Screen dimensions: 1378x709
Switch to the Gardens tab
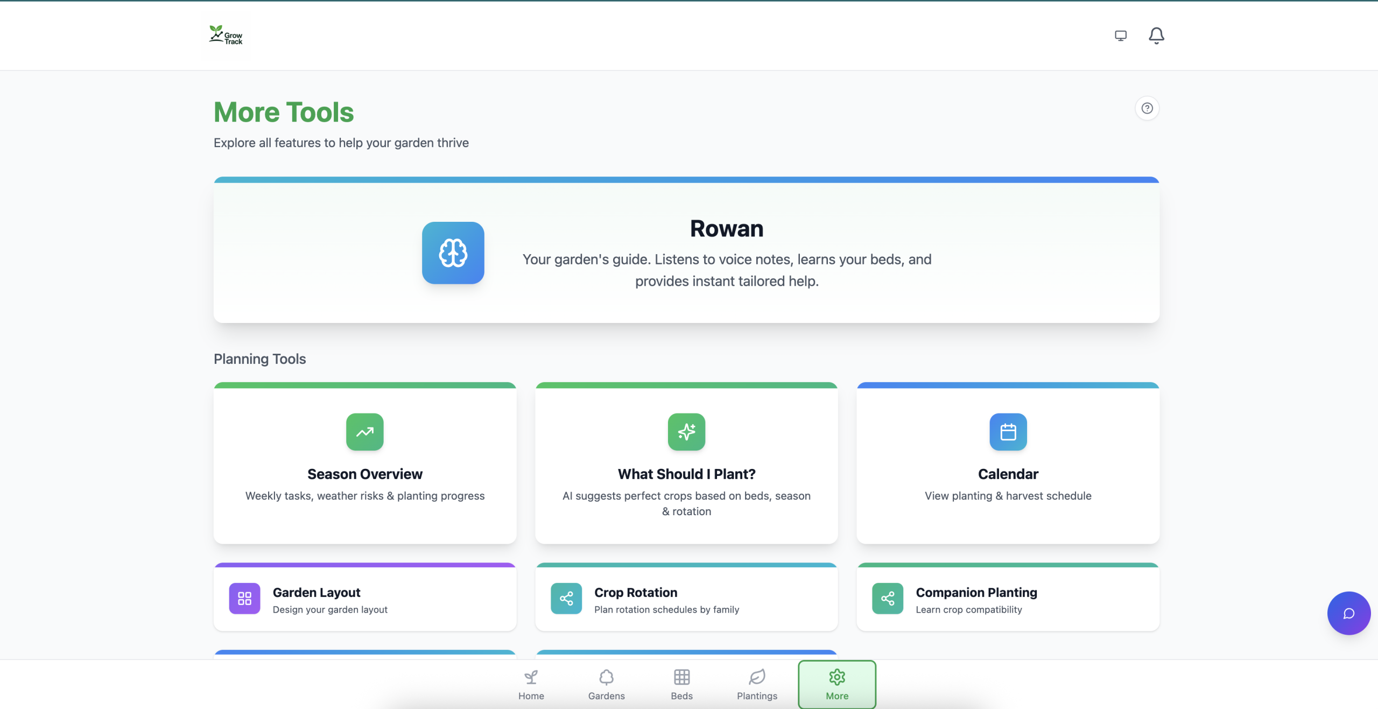coord(606,684)
